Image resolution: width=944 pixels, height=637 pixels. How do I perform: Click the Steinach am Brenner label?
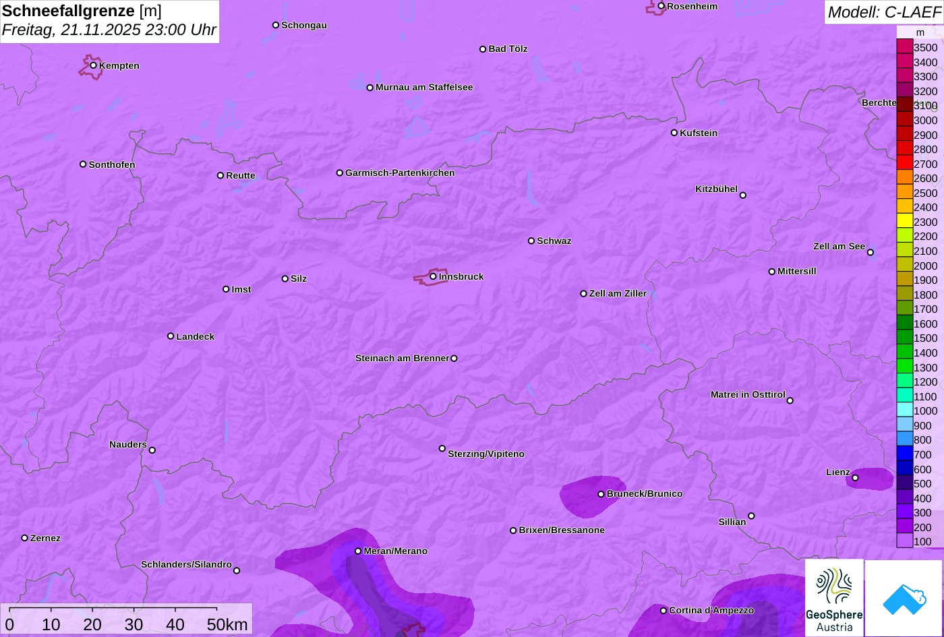(x=402, y=358)
